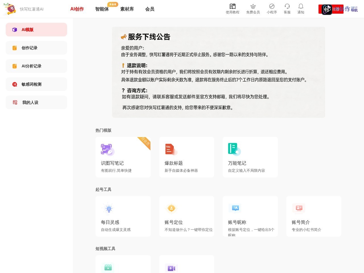This screenshot has height=273, width=364.
Task: Click the green clapperboard video tool icon
Action: click(108, 268)
